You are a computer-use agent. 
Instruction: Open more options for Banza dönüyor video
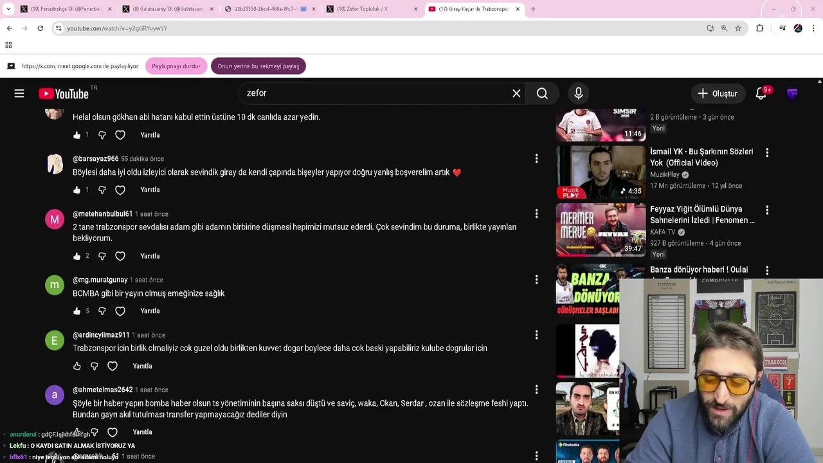click(766, 271)
